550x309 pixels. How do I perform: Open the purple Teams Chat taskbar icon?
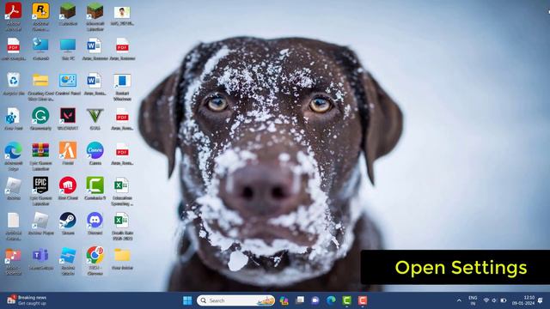click(x=315, y=300)
